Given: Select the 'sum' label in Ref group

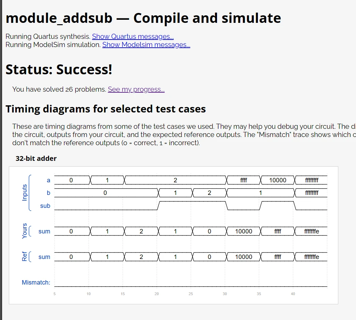Looking at the screenshot, I should 44,257.
